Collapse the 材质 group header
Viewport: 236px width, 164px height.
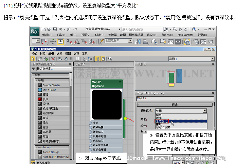tap(50, 75)
